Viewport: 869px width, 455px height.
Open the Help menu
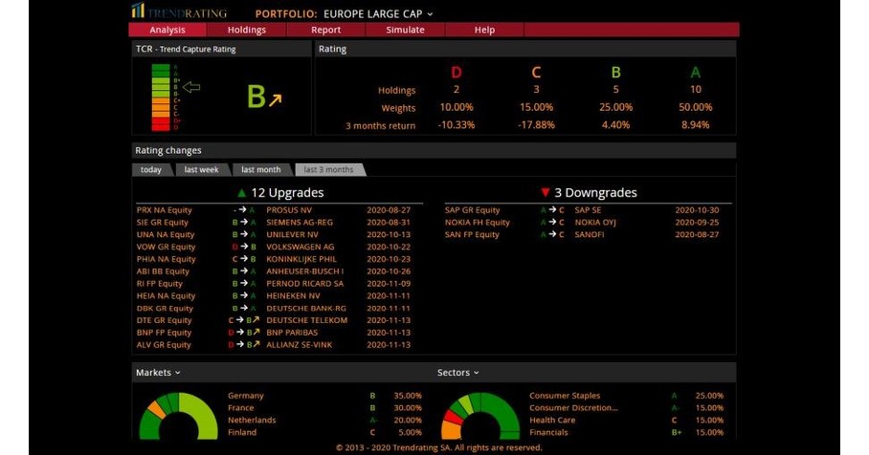484,30
